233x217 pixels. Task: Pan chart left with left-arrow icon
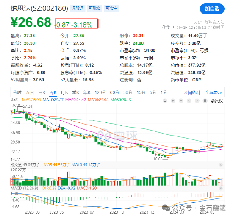tap(189, 101)
